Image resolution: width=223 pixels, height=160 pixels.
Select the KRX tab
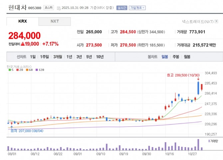click(23, 21)
